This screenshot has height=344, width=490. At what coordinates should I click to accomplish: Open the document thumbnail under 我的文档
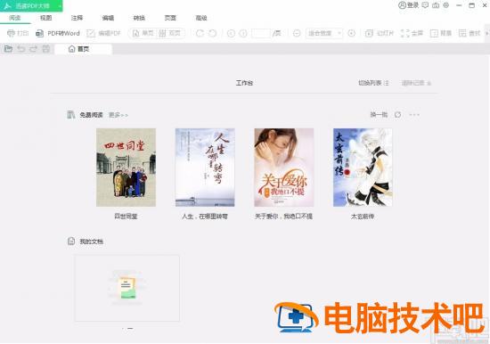(127, 288)
